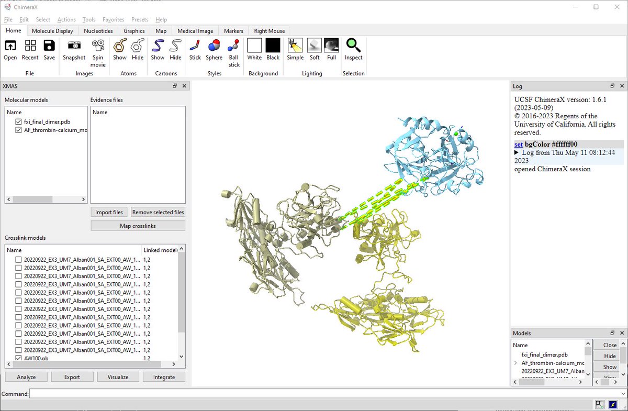
Task: Switch to the Nucleotides tab
Action: [98, 31]
